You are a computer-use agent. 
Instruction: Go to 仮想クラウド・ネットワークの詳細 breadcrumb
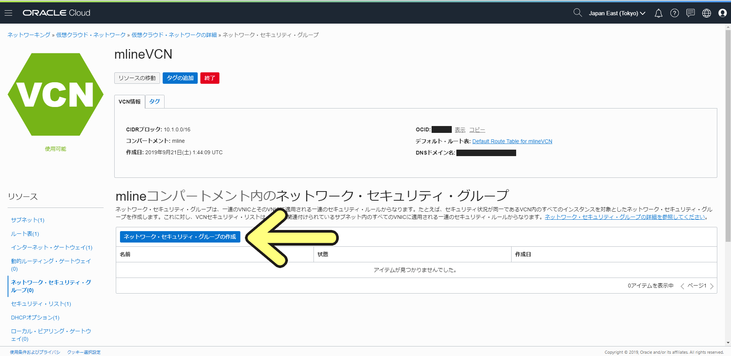pyautogui.click(x=174, y=35)
